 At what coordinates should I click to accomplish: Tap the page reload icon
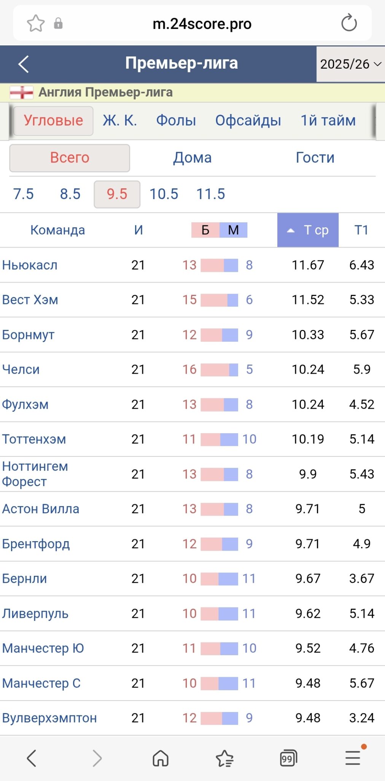coord(348,24)
